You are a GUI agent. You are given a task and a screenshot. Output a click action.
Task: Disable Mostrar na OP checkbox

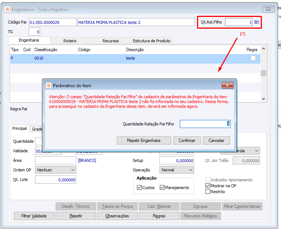(x=208, y=185)
